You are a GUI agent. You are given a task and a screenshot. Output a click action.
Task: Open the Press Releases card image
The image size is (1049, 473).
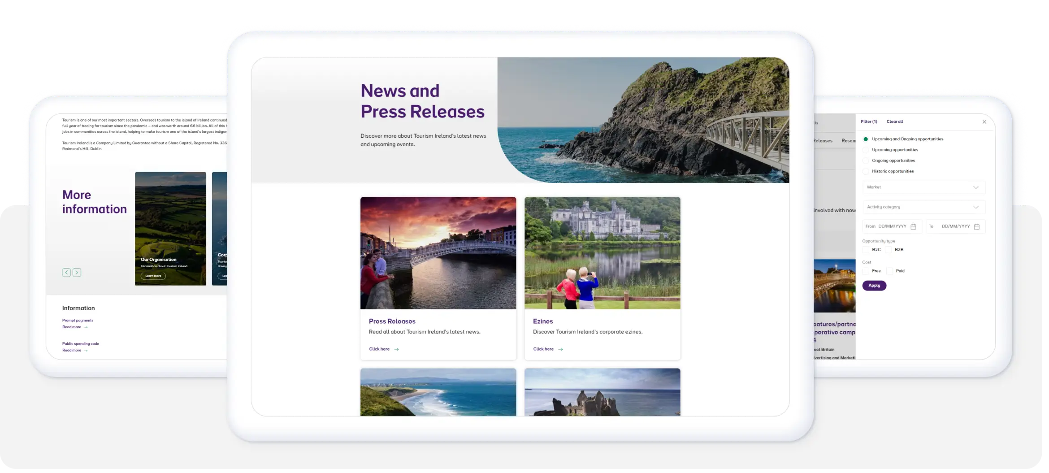pos(438,253)
